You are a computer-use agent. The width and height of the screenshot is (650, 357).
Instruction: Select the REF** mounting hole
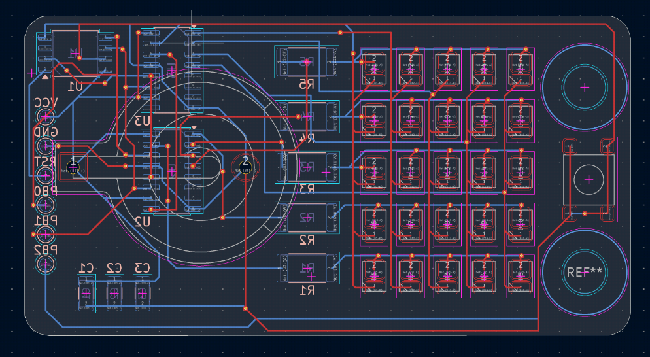coord(585,273)
